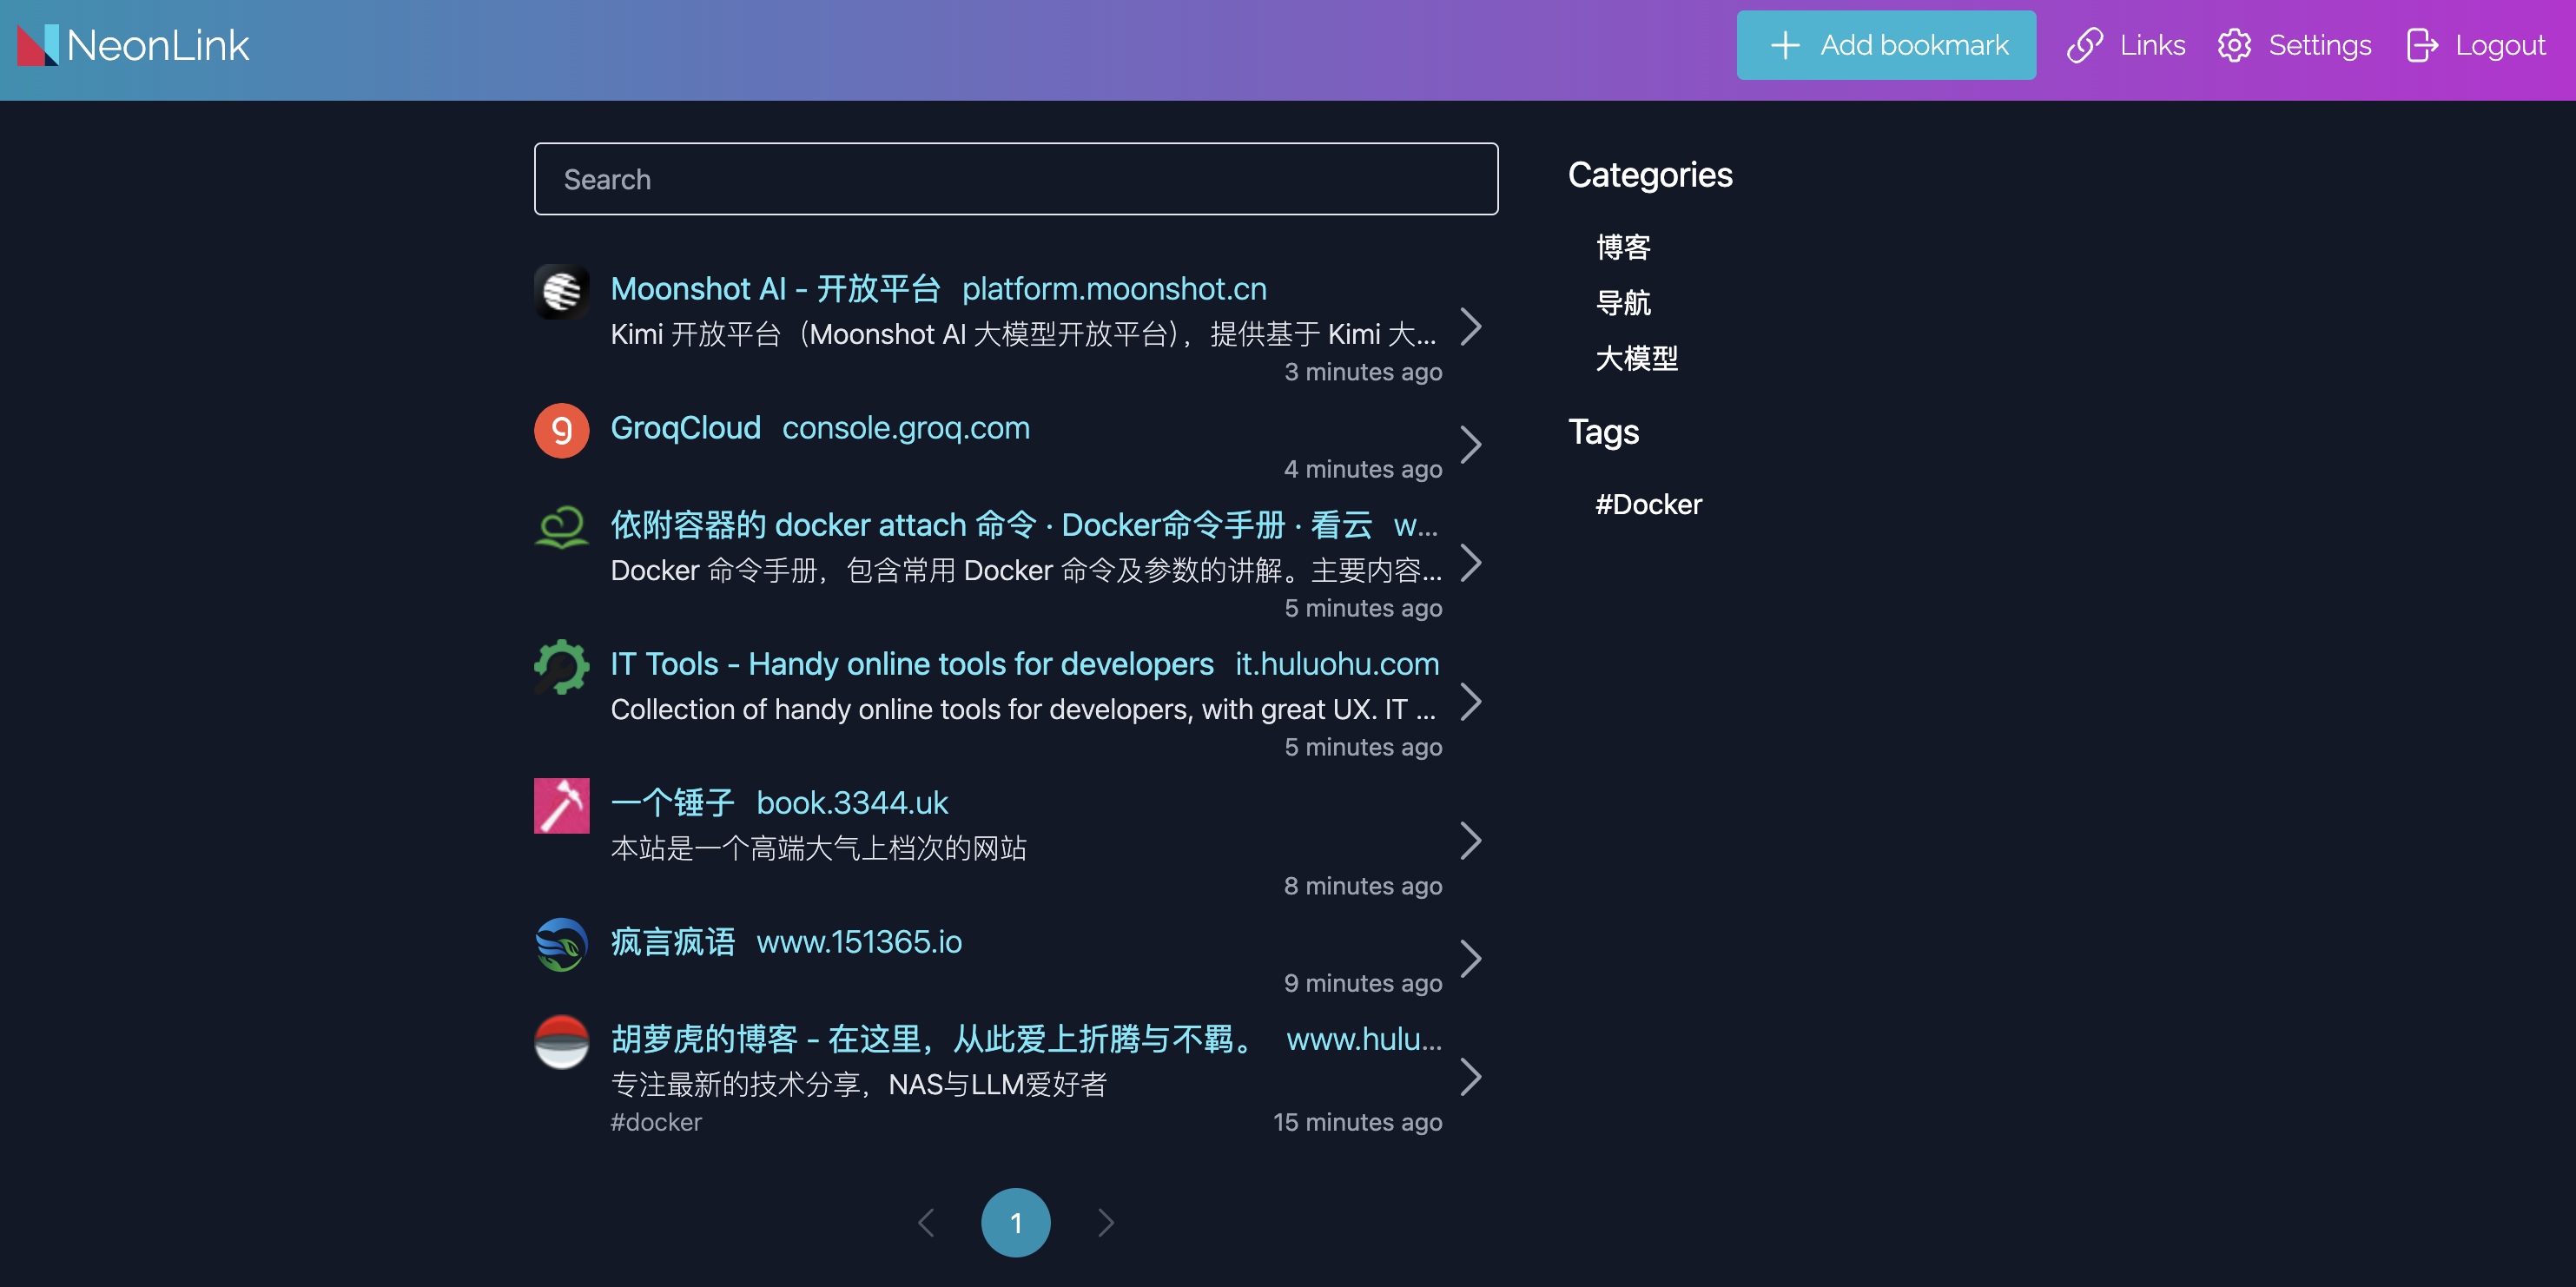Click the #docker tag under 胡萝虎的博客
The height and width of the screenshot is (1287, 2576).
click(x=656, y=1123)
